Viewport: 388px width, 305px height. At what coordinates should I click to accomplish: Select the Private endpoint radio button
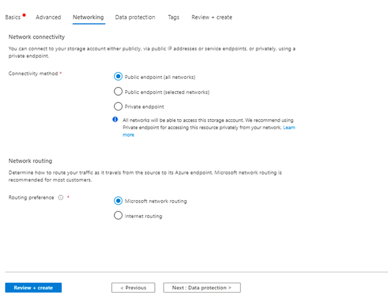[118, 106]
